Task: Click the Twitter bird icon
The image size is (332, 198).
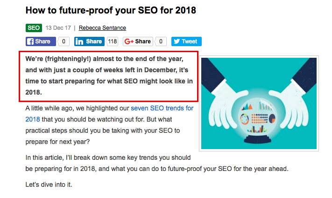Action: coord(177,41)
